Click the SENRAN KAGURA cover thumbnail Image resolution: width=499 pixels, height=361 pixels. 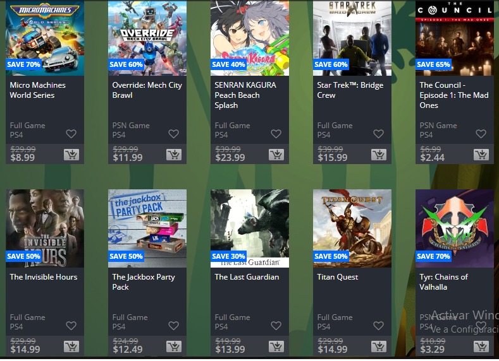tap(250, 38)
